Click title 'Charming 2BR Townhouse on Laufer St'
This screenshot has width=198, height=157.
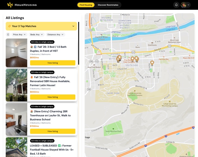click(50, 115)
